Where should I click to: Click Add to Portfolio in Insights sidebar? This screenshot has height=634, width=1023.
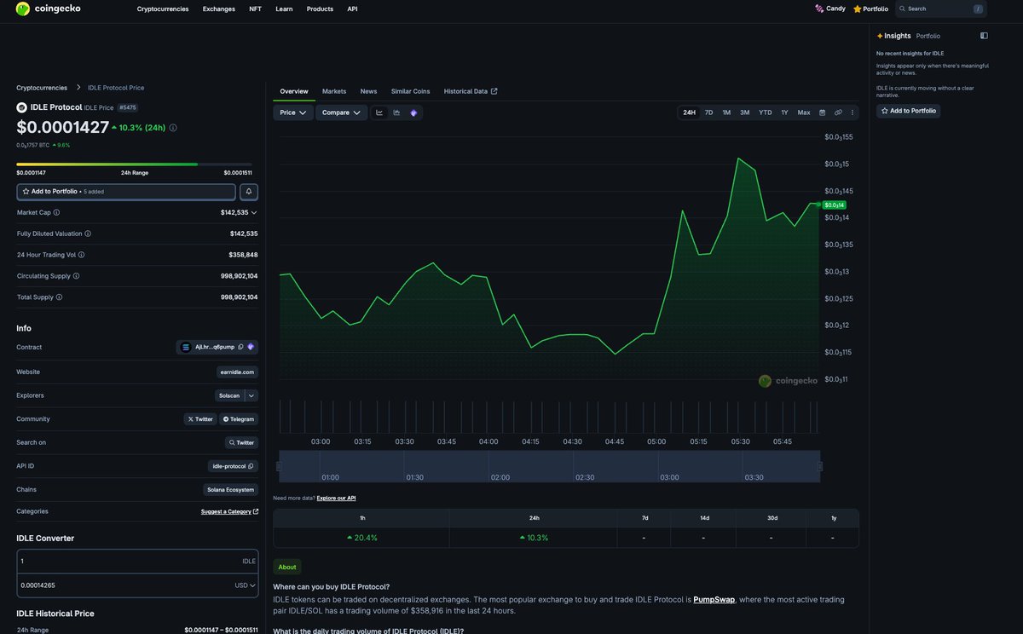909,111
